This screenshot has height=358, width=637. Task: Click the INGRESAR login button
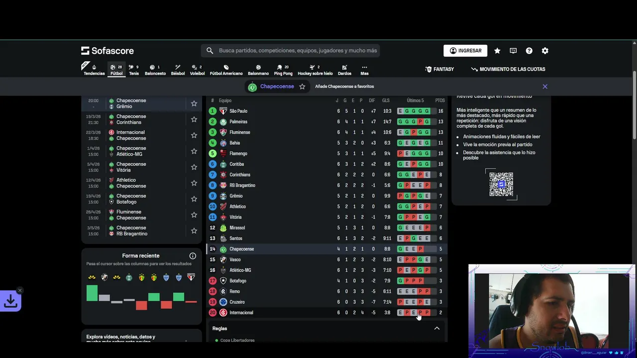tap(465, 51)
